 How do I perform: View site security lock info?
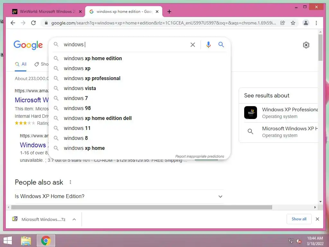46,23
